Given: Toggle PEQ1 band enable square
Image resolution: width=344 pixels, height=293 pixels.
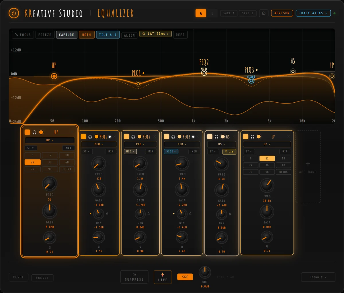Looking at the screenshot, I should click(83, 137).
